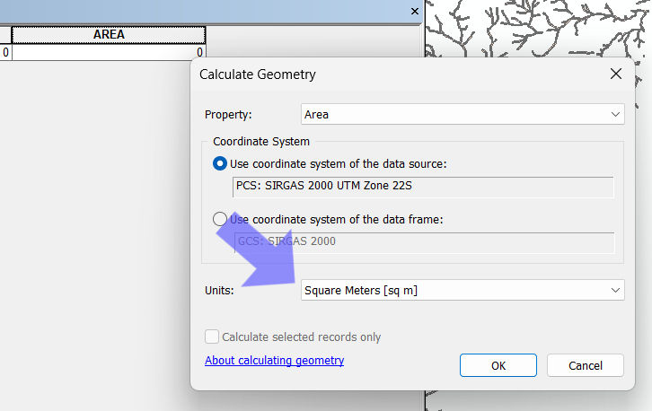
Task: Click the Units label
Action: (x=219, y=290)
